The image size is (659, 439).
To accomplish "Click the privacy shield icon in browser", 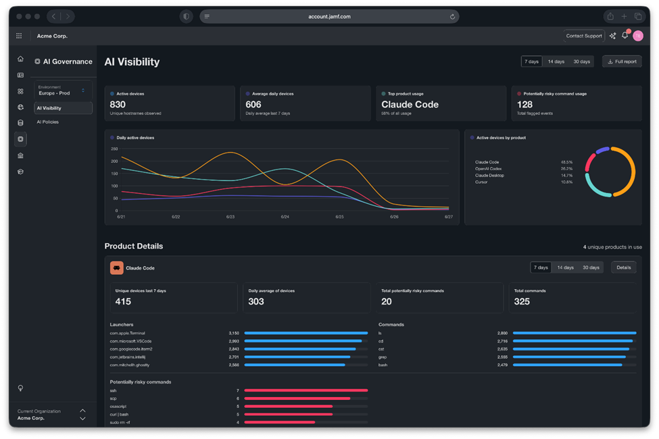I will (x=186, y=16).
